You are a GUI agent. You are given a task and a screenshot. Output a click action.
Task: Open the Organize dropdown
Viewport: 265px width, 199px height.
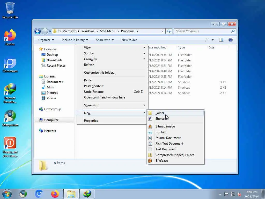click(46, 40)
